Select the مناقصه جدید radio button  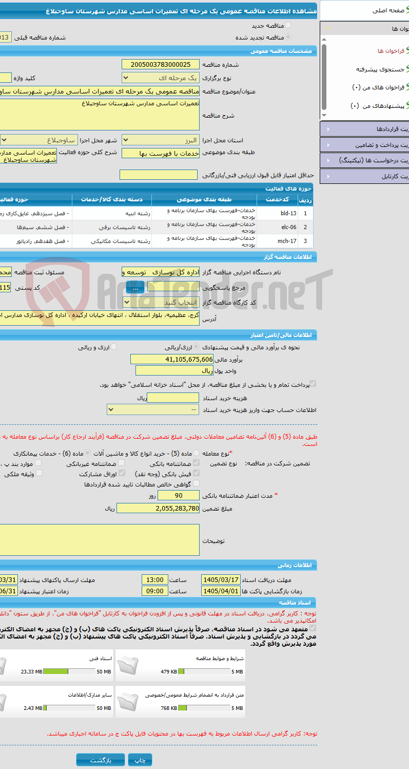[288, 25]
